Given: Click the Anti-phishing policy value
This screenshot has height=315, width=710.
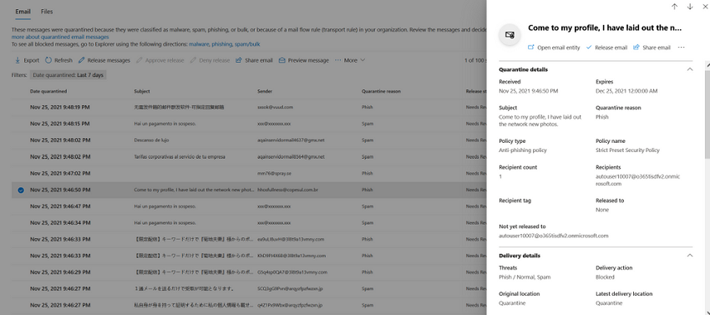Looking at the screenshot, I should click(x=523, y=150).
